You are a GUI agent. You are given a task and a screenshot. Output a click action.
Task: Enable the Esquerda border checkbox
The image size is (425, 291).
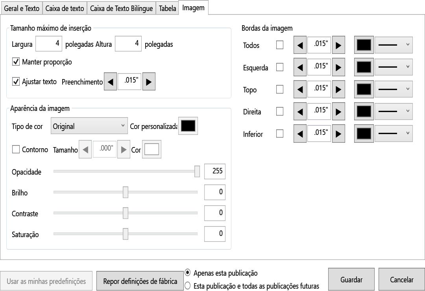[280, 67]
